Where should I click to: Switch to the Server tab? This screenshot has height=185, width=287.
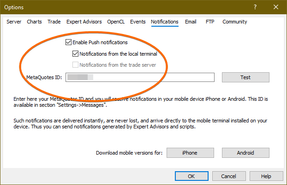(14, 22)
